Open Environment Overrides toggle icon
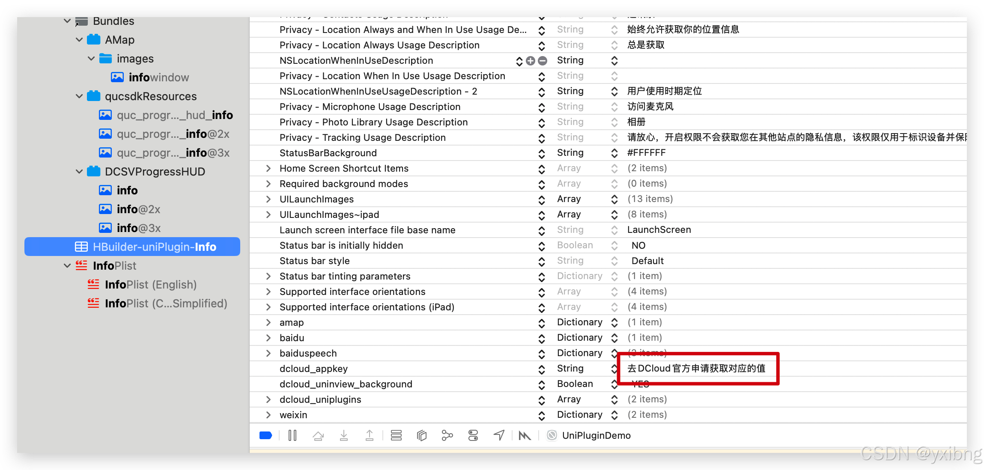984x470 pixels. coord(473,435)
